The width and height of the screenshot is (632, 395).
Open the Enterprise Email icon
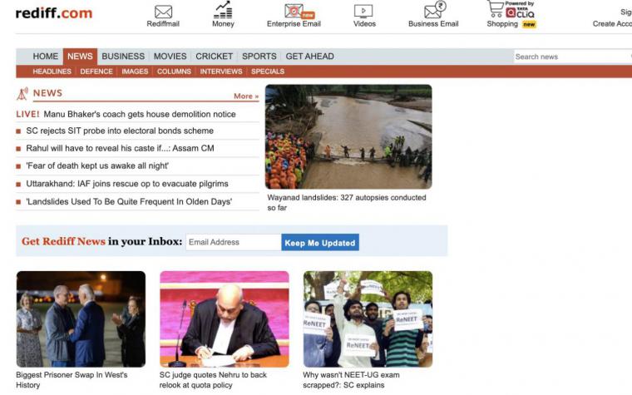click(299, 11)
